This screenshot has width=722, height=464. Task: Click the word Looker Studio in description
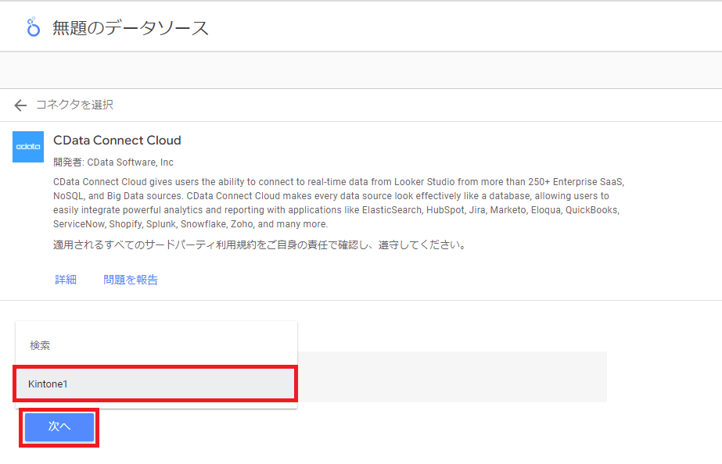[424, 182]
